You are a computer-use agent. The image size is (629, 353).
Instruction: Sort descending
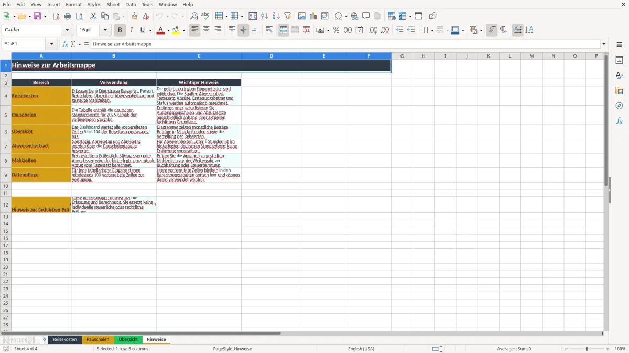(x=276, y=16)
